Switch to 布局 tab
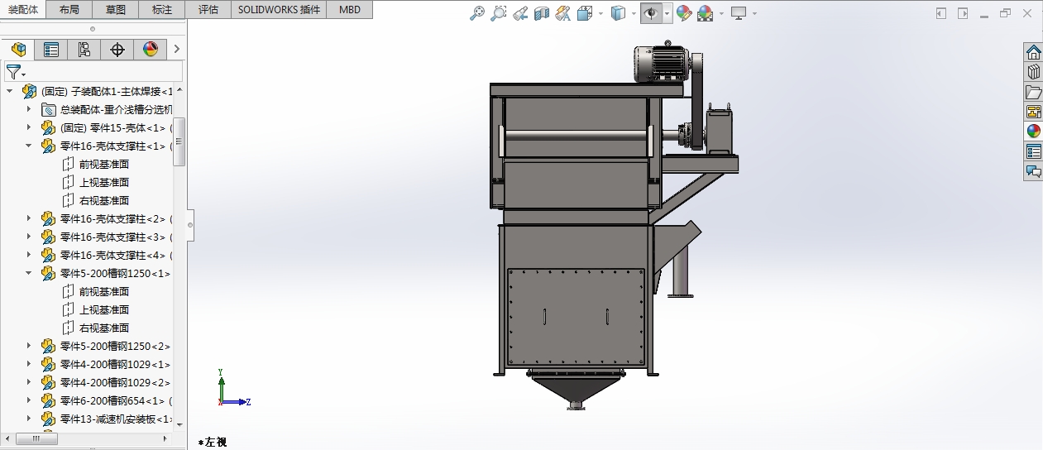Image resolution: width=1043 pixels, height=450 pixels. pyautogui.click(x=70, y=10)
